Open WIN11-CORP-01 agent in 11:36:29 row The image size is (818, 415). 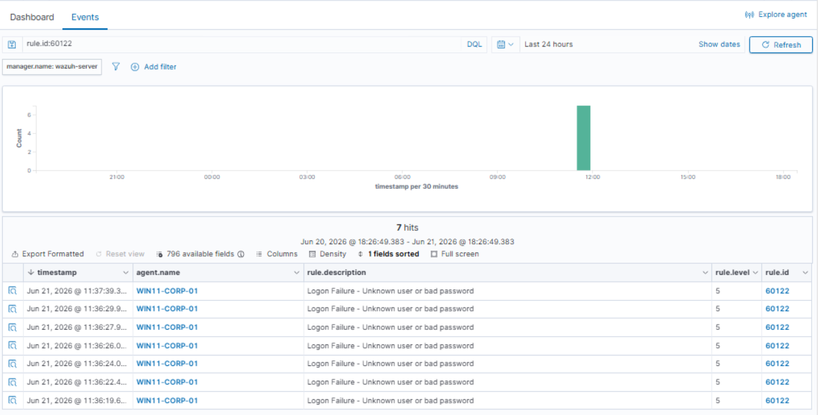click(x=167, y=309)
